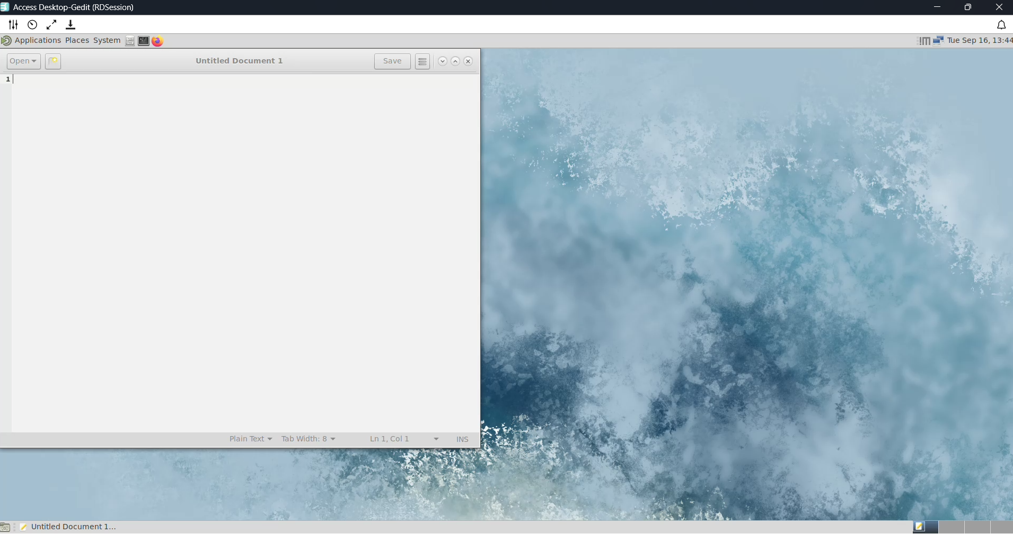
Task: Click the download icon in the session toolbar
Action: pyautogui.click(x=71, y=25)
